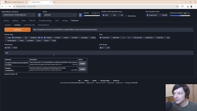Switch to txt2img tab
Image resolution: width=197 pixels, height=111 pixels.
6,21
